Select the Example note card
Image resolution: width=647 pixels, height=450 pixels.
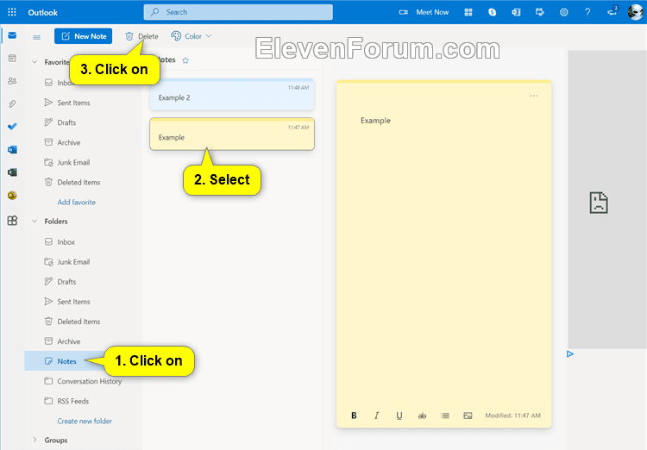point(232,134)
